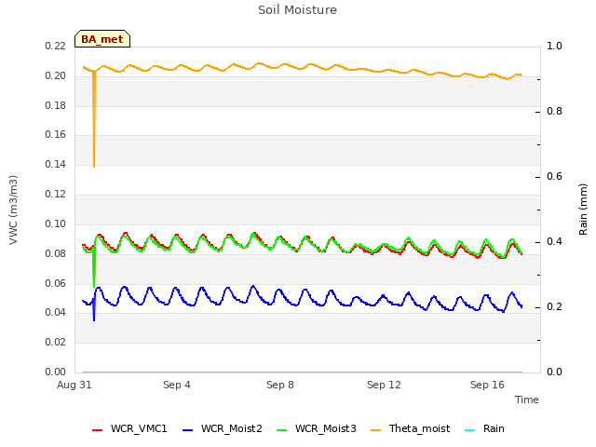Toggle the Rain legend entry
Viewport: 596px width, 447px height.
pyautogui.click(x=484, y=428)
